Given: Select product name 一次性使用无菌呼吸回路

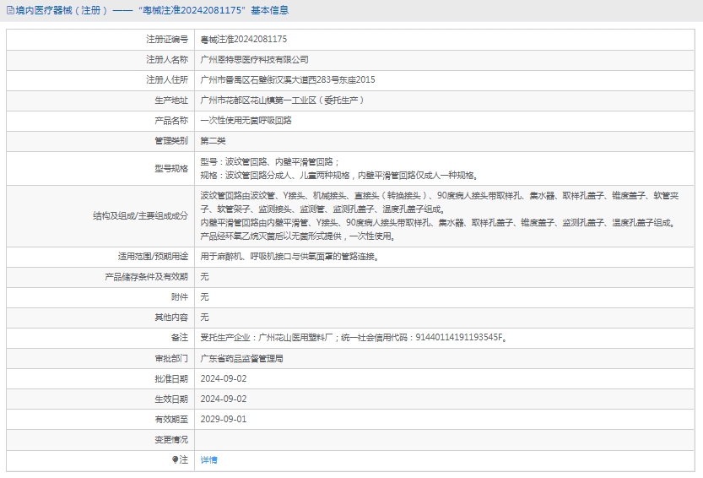Looking at the screenshot, I should pos(246,121).
